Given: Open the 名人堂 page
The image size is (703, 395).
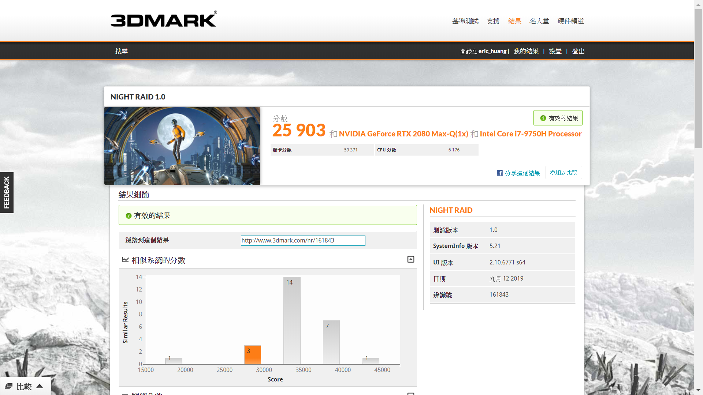Looking at the screenshot, I should coord(539,21).
